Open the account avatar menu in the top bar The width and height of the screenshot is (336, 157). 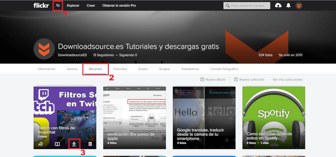click(299, 5)
